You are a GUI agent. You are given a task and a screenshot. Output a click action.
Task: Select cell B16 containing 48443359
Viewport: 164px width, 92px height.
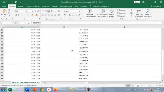[x=64, y=30]
